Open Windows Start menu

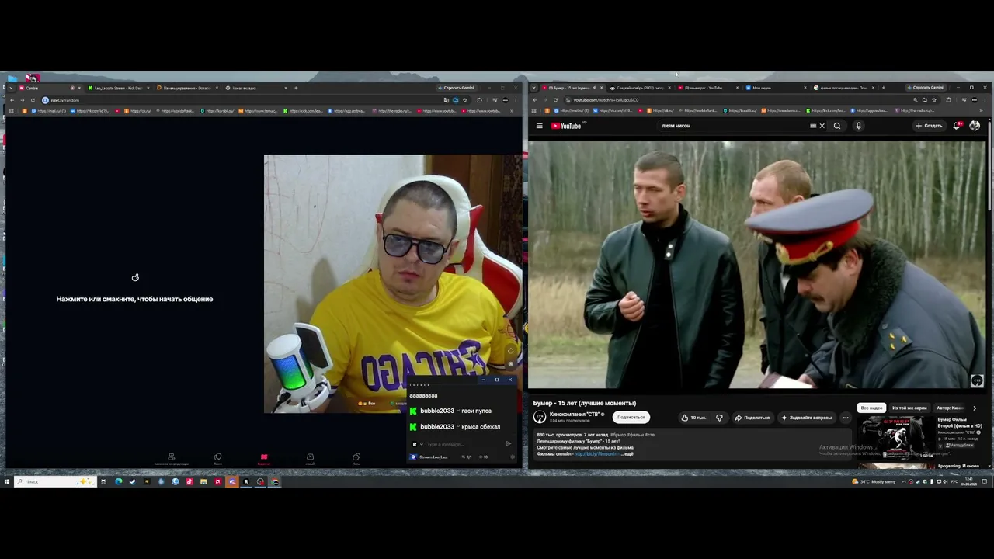coord(7,481)
